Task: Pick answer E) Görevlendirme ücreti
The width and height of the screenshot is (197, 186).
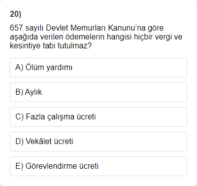Action: click(x=98, y=166)
